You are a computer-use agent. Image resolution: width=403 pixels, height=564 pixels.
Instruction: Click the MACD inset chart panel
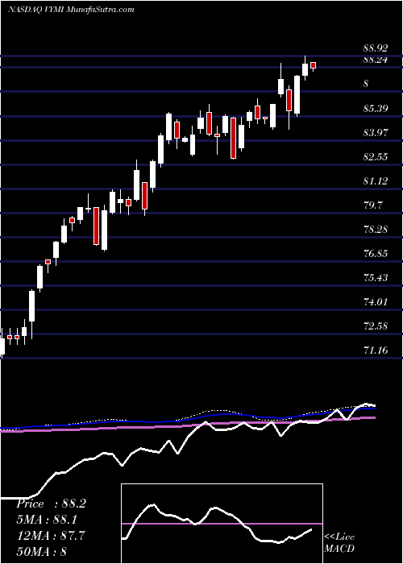coord(222,524)
